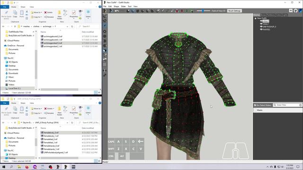Screen dimensions: 303x170
Task: Open Move to dropdown in UNP_LE Body Pushup window
Action: pyautogui.click(x=37, y=109)
